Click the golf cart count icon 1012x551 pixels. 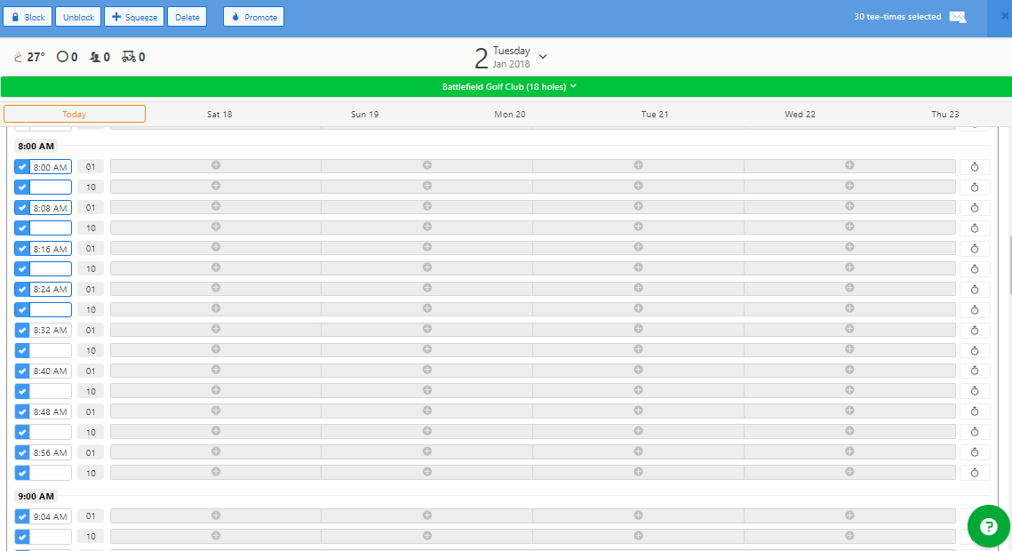[x=129, y=57]
